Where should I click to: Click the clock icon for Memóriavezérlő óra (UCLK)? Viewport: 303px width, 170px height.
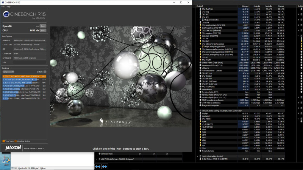pyautogui.click(x=200, y=65)
